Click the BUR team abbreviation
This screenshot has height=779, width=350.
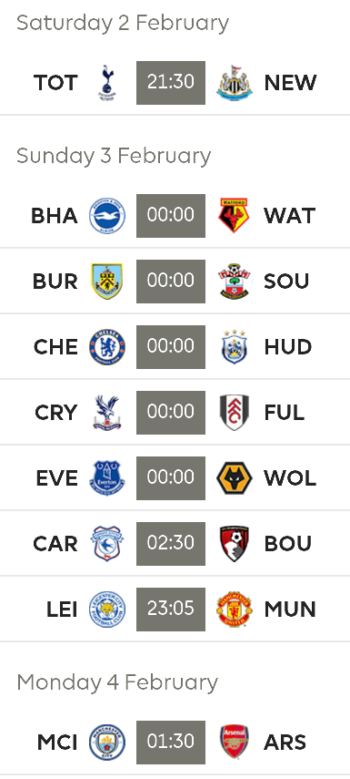click(55, 282)
